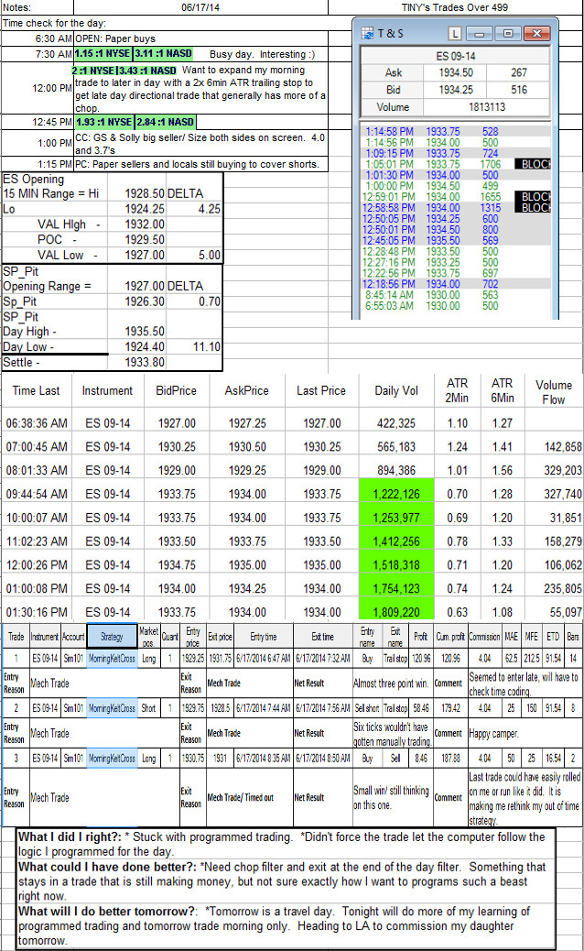Click the cumulative profit 187.88

pyautogui.click(x=450, y=758)
